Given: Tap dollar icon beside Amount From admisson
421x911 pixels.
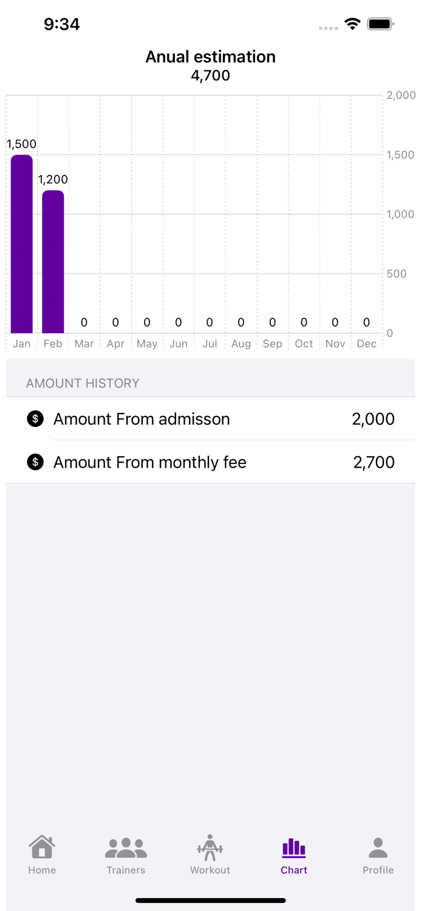Looking at the screenshot, I should click(35, 418).
